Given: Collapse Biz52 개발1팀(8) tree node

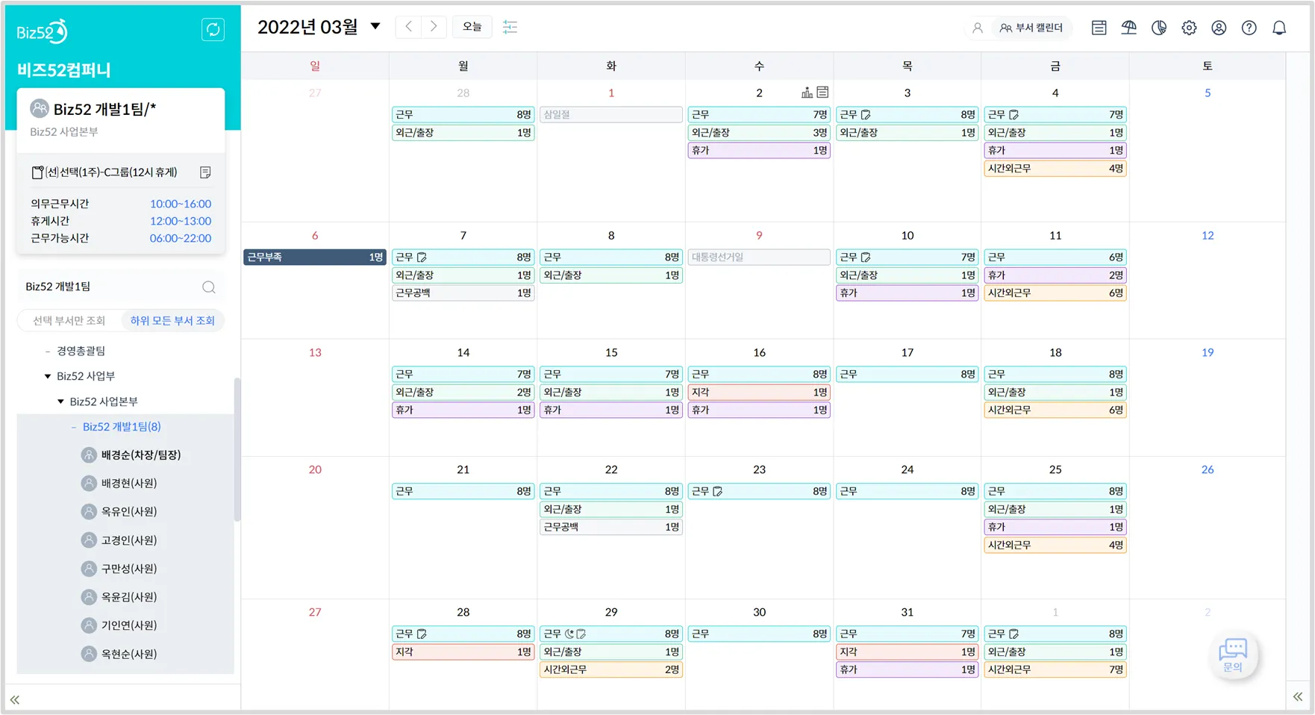Looking at the screenshot, I should pyautogui.click(x=74, y=428).
